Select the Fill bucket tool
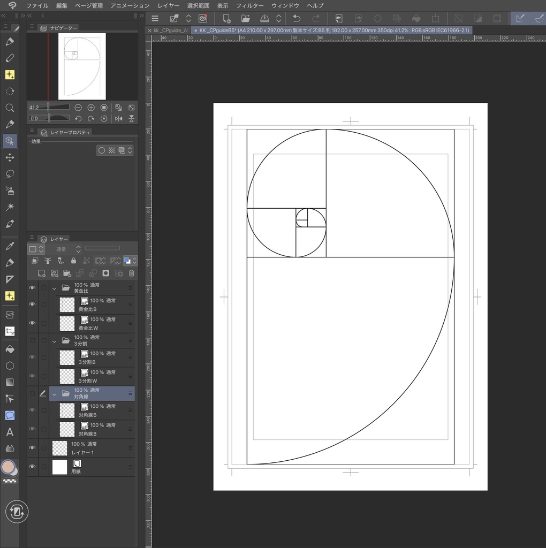 pyautogui.click(x=10, y=349)
